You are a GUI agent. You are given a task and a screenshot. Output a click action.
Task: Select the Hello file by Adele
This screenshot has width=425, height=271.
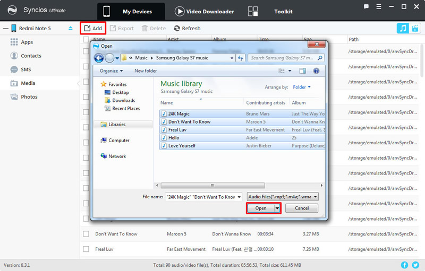(x=242, y=138)
